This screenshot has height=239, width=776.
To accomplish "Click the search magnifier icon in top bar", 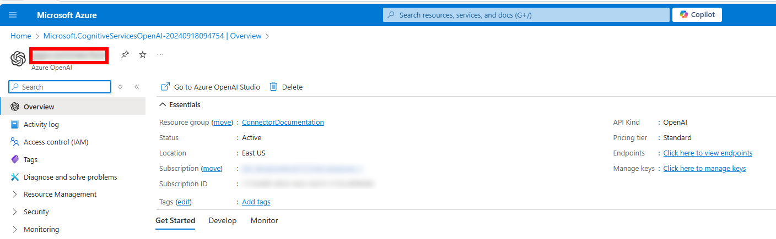I will (x=392, y=15).
